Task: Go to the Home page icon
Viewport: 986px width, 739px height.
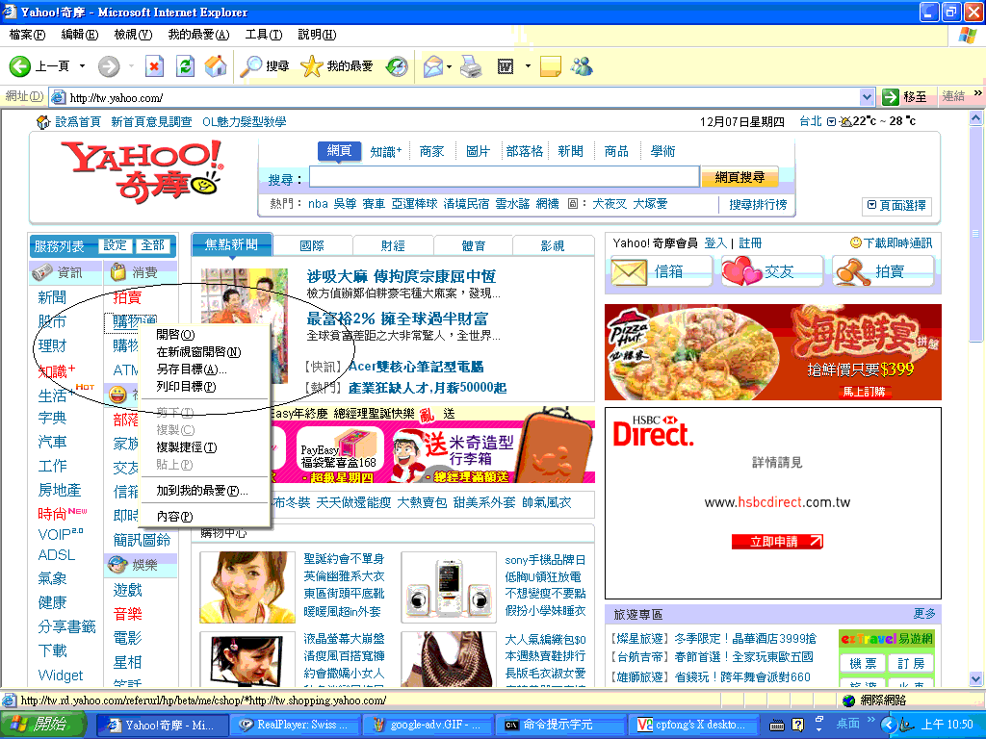Action: [216, 66]
